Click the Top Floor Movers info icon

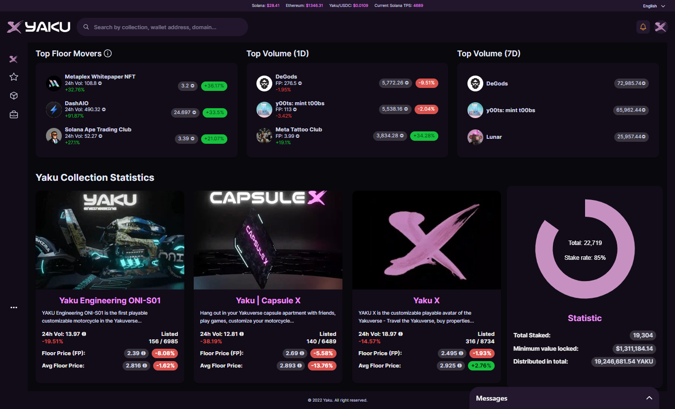pyautogui.click(x=108, y=53)
